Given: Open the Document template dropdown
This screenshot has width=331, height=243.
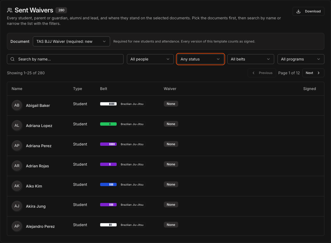Looking at the screenshot, I should coord(71,41).
